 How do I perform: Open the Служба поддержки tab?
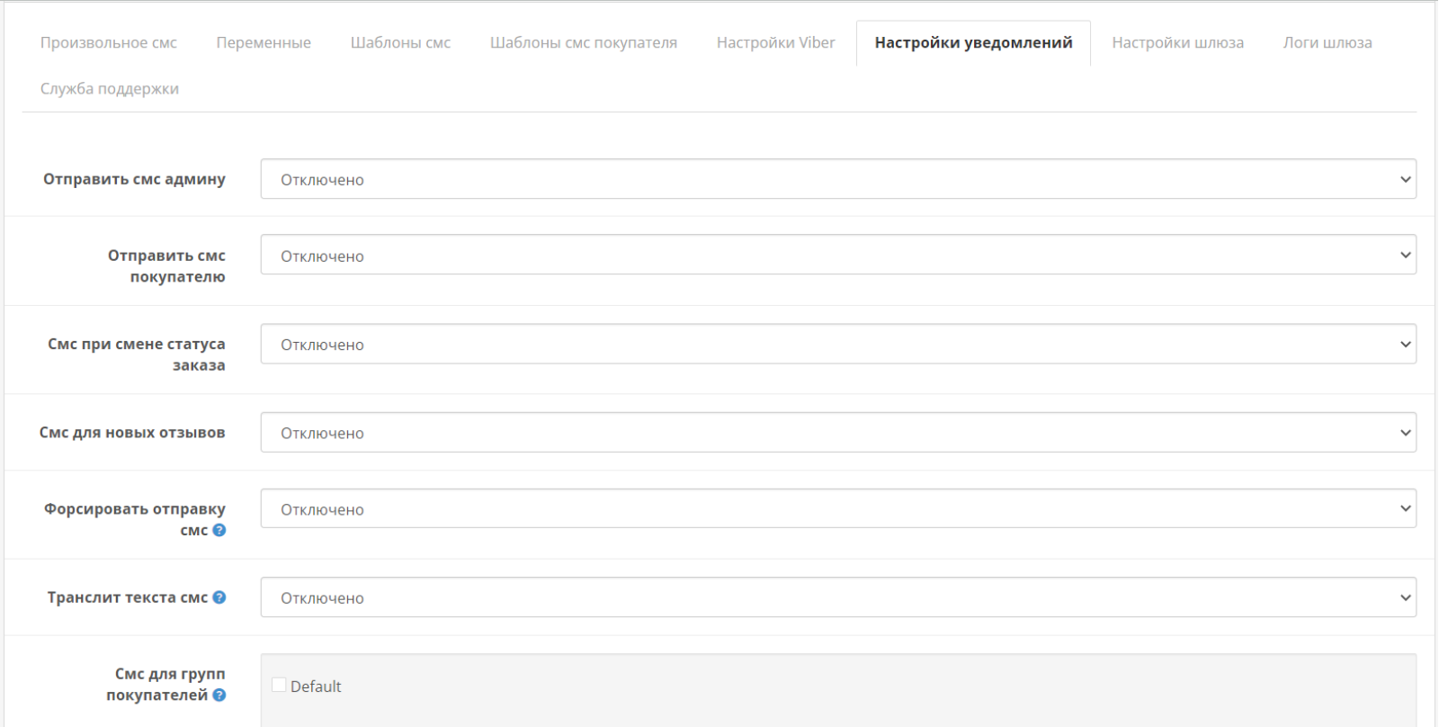click(x=110, y=88)
